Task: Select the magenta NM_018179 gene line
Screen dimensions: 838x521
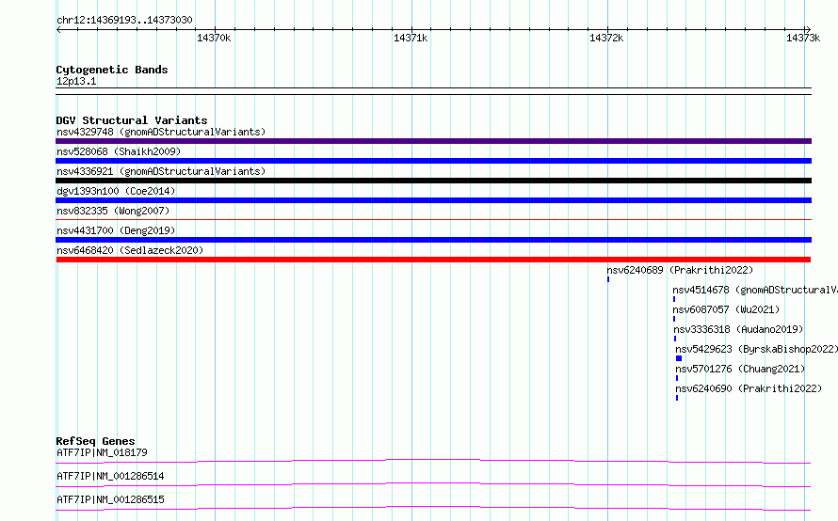Action: click(433, 461)
